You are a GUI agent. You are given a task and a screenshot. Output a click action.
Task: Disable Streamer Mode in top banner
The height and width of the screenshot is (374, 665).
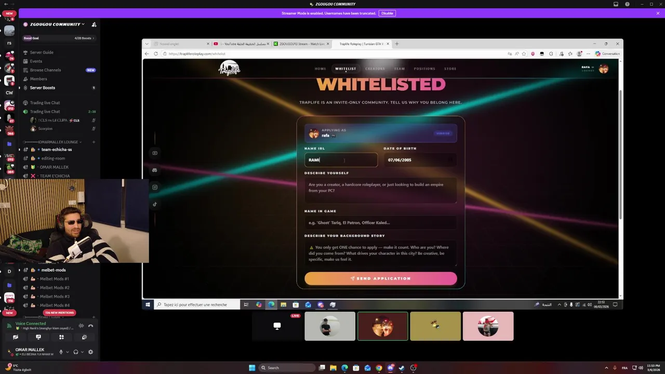click(x=387, y=13)
